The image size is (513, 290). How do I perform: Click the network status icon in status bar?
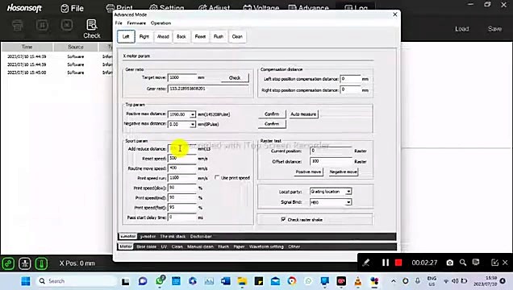tap(25, 263)
